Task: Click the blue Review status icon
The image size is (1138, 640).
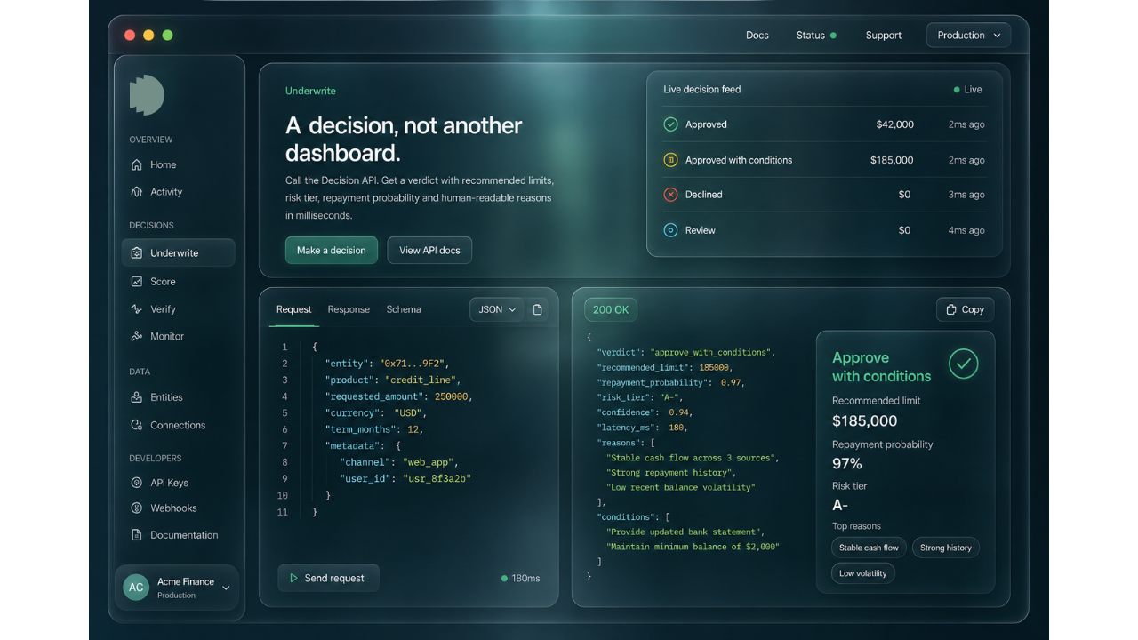Action: [x=670, y=230]
